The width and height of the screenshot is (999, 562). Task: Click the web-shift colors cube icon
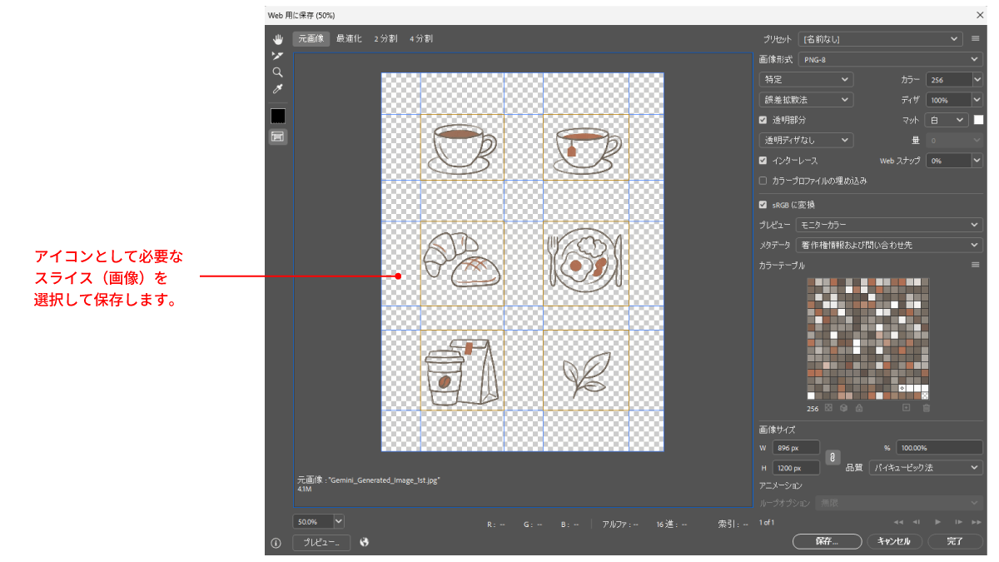click(x=843, y=408)
